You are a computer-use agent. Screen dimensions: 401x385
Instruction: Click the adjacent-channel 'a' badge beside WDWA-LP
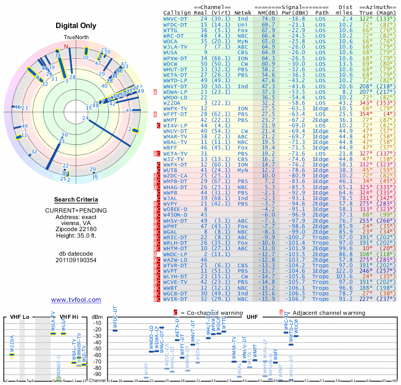pos(155,92)
